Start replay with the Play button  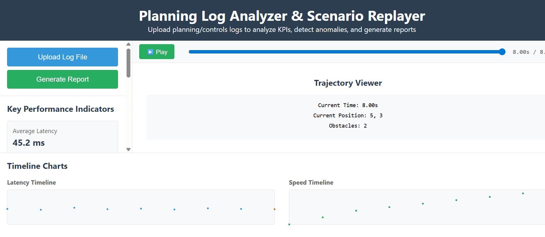tap(157, 52)
